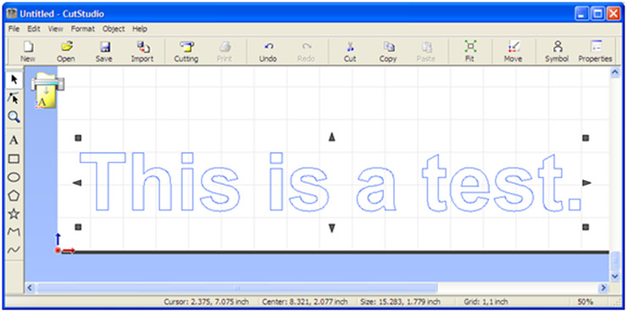Open the Object menu
The height and width of the screenshot is (312, 627).
pyautogui.click(x=114, y=29)
